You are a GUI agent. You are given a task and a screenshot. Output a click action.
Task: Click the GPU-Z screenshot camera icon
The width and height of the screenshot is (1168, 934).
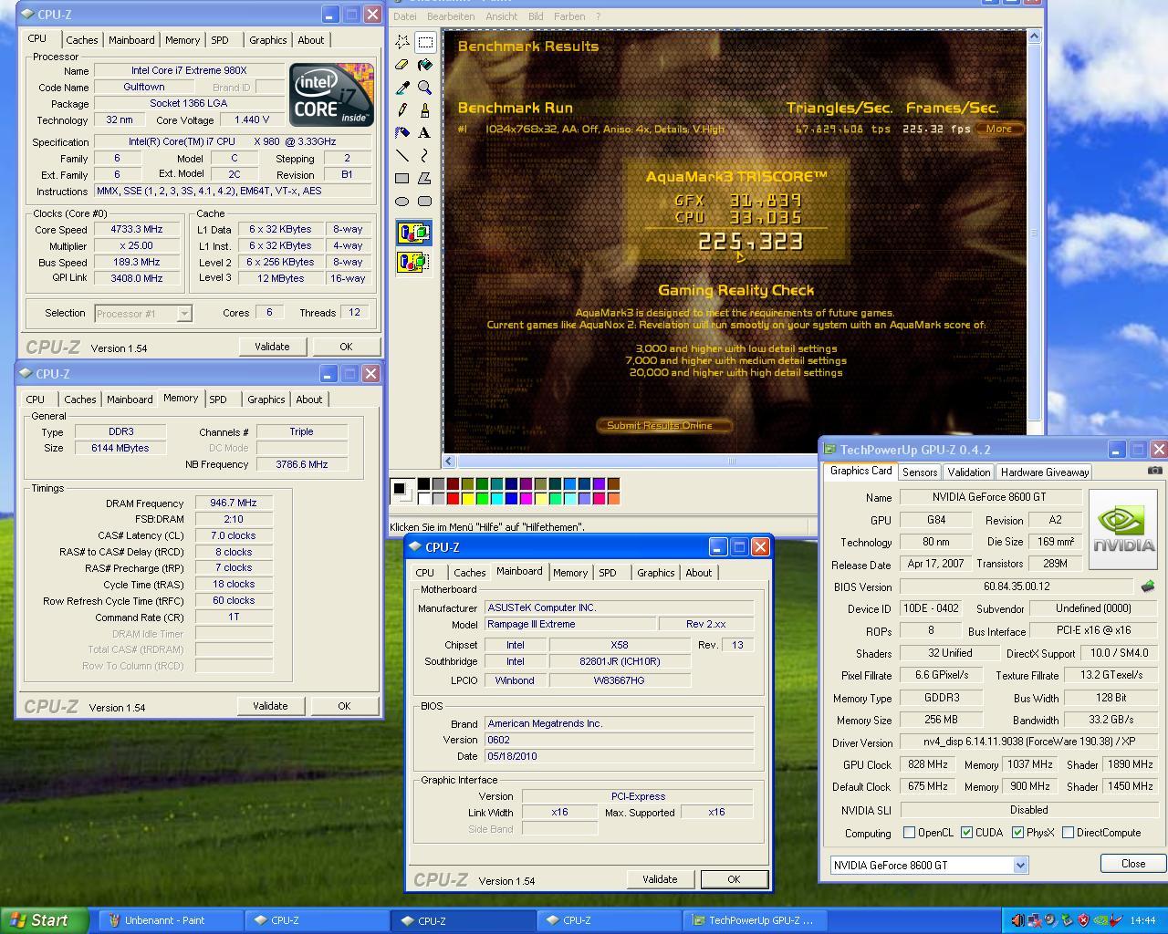(1155, 471)
